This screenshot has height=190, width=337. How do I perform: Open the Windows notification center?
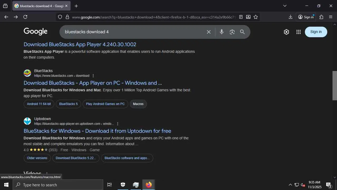coord(329,185)
